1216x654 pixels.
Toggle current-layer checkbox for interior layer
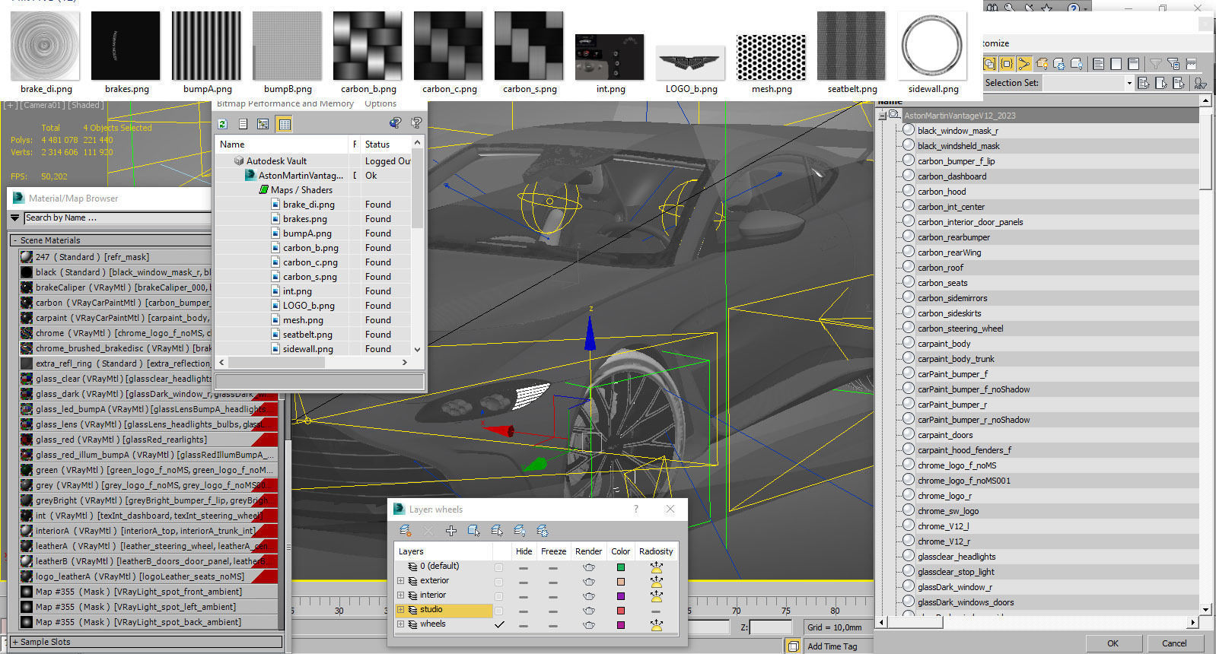click(x=498, y=596)
